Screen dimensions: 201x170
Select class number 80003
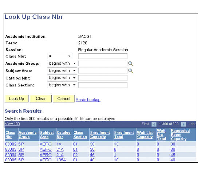11,149
